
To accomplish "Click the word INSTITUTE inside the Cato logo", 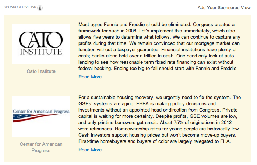I will (41, 52).
